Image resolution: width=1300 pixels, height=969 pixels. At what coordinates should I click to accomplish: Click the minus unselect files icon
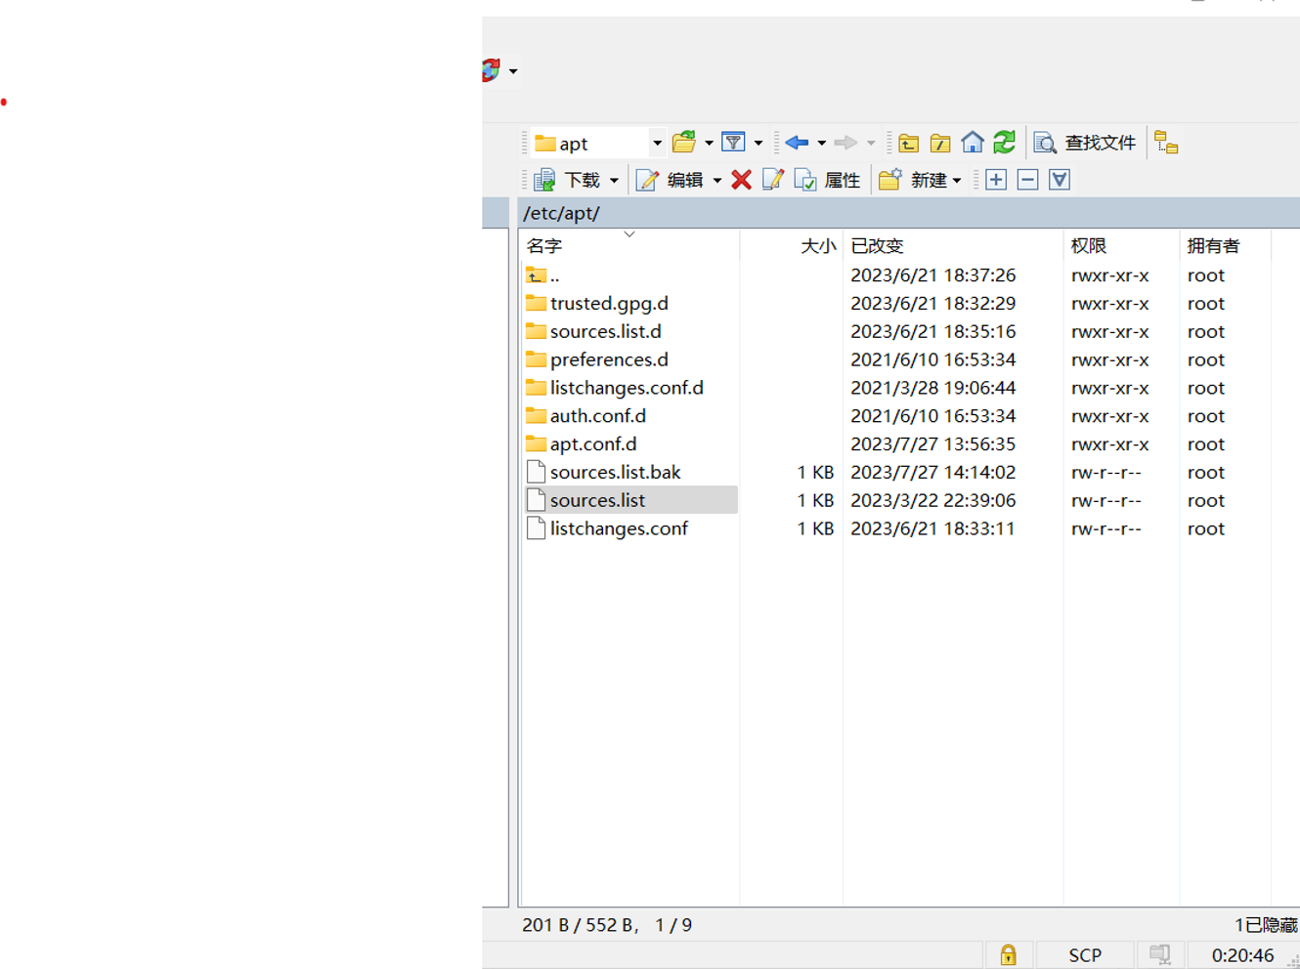tap(1027, 180)
